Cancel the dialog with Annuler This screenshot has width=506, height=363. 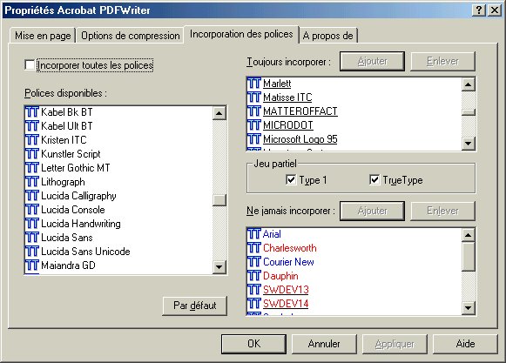[x=324, y=344]
